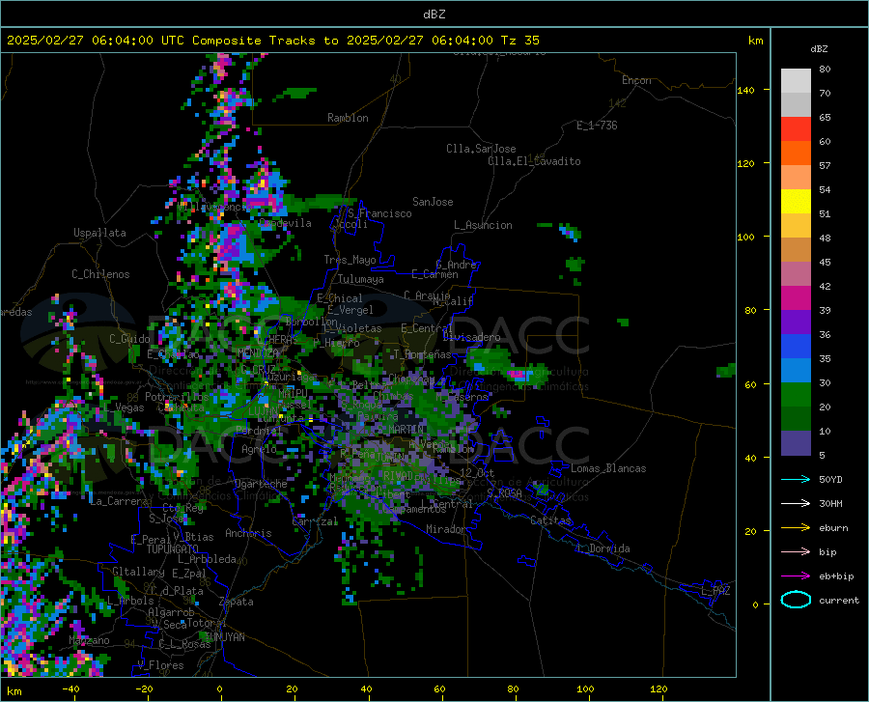Click the Encon label at top right
The height and width of the screenshot is (702, 869).
pos(636,80)
